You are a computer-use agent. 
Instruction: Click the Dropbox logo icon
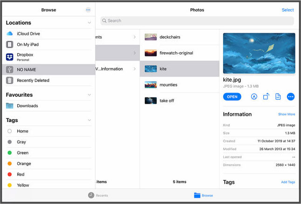[x=10, y=57]
